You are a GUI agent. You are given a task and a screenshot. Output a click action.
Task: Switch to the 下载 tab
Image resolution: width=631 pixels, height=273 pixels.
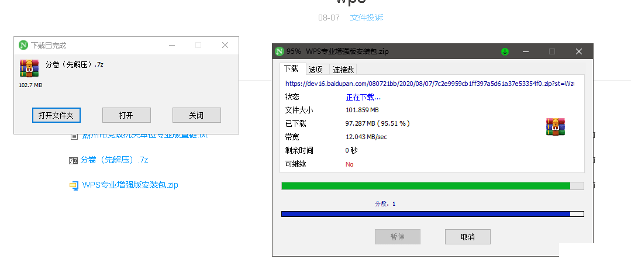tap(291, 69)
